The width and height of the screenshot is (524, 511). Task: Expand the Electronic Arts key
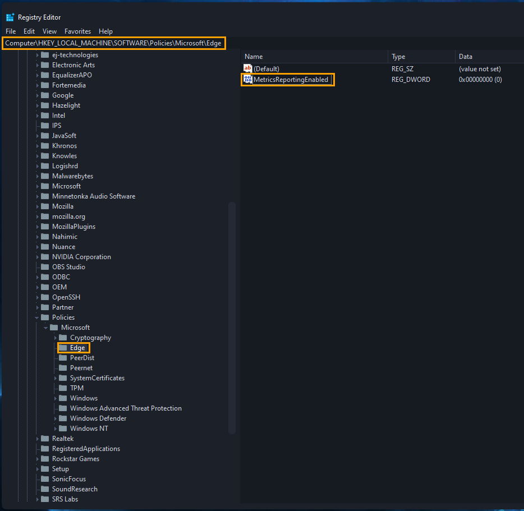click(x=37, y=65)
